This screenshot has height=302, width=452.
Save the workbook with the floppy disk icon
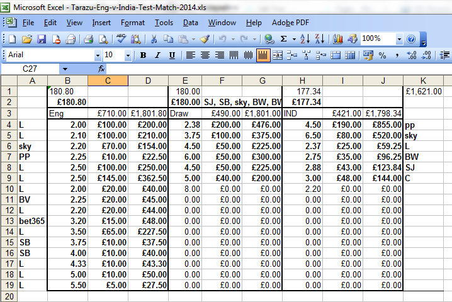(x=42, y=39)
